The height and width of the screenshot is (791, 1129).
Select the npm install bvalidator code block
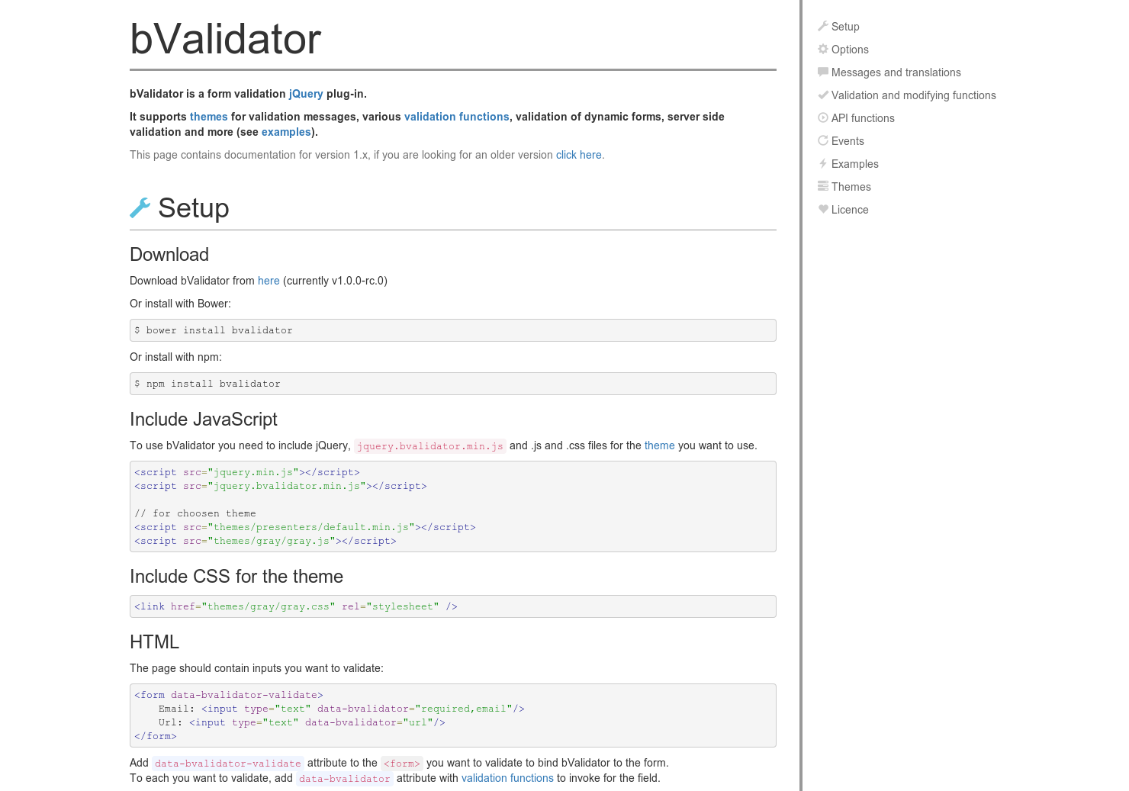coord(453,384)
